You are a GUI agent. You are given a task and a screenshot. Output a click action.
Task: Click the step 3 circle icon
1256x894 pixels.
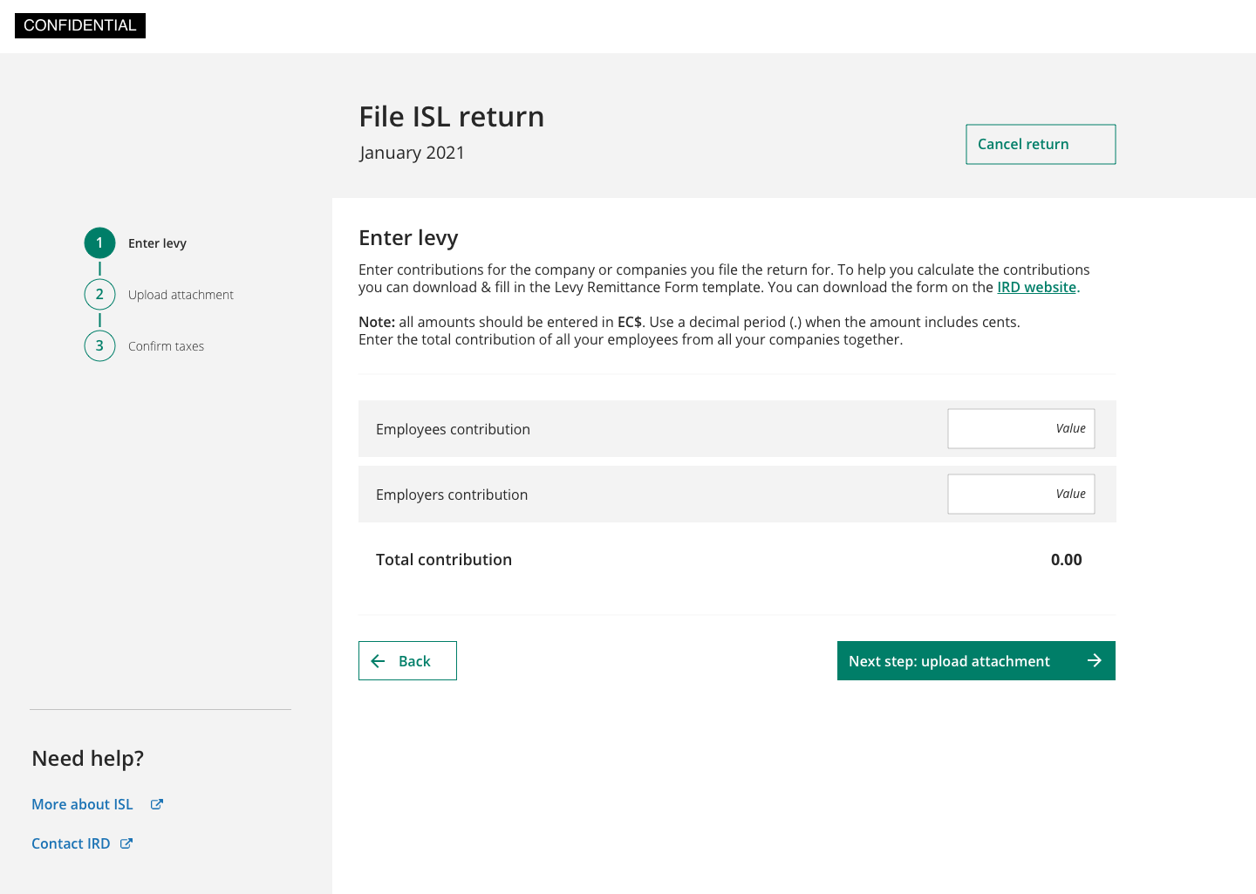click(99, 346)
